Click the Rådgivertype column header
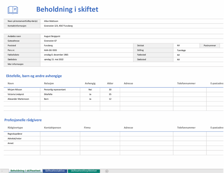This screenshot has height=173, width=224. click(15, 128)
